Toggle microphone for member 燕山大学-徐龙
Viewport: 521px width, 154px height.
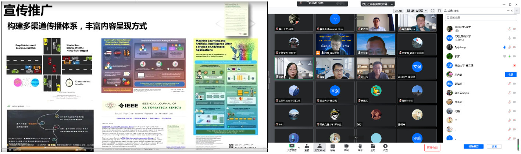(x=510, y=29)
